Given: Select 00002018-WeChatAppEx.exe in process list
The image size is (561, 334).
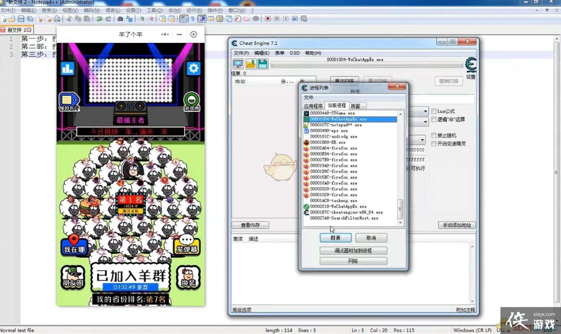Looking at the screenshot, I should [x=338, y=207].
